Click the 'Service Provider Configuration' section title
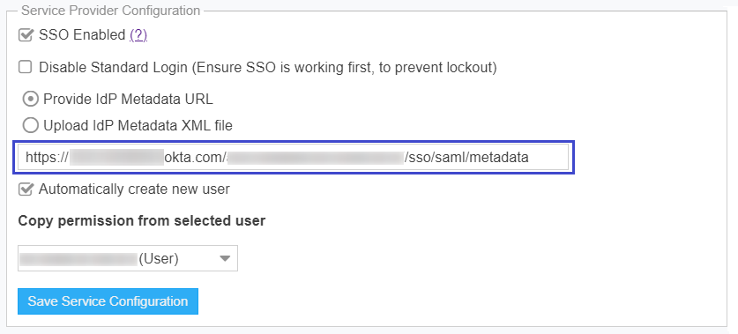This screenshot has width=738, height=334. [x=111, y=11]
